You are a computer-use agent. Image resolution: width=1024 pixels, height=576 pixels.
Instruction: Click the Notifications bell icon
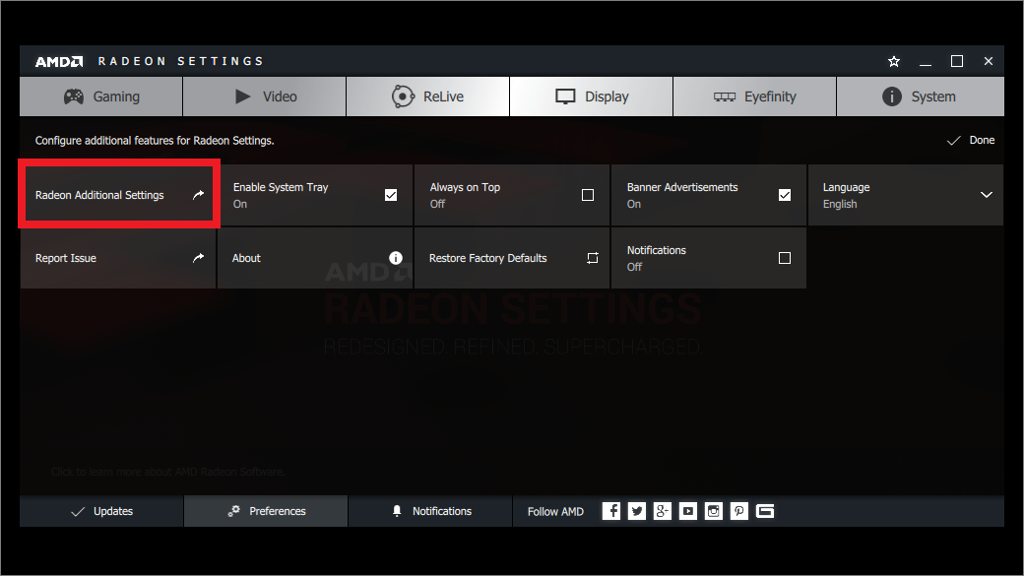pos(397,511)
